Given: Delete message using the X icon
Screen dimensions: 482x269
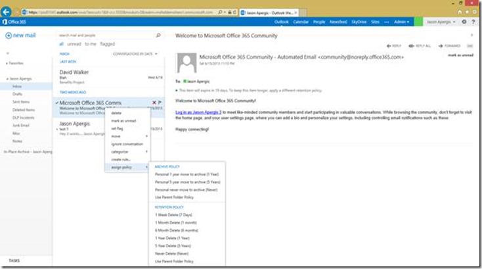Looking at the screenshot, I should tap(154, 103).
